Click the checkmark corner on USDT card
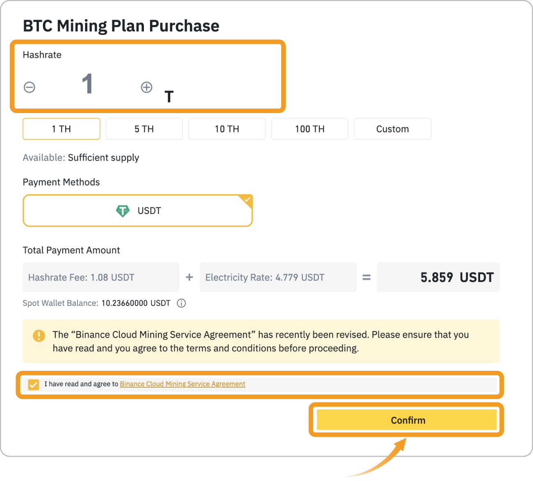Screen dimensions: 533x481 pos(247,200)
